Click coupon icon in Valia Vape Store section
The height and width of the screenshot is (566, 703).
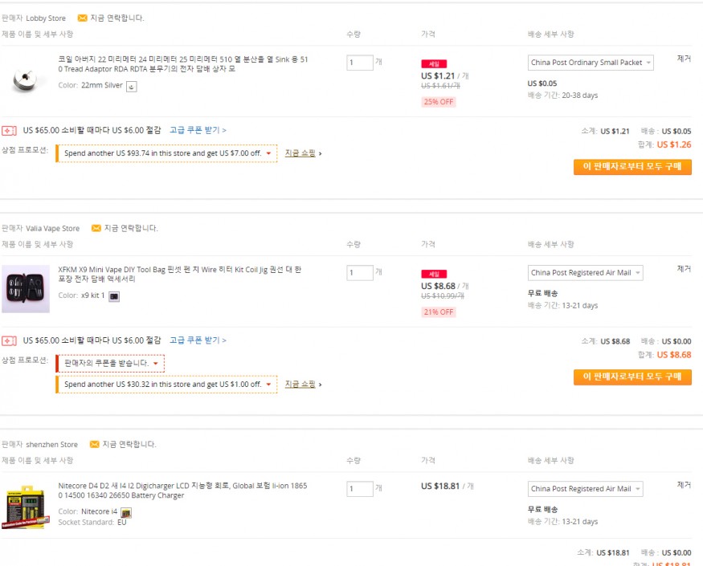(9, 340)
